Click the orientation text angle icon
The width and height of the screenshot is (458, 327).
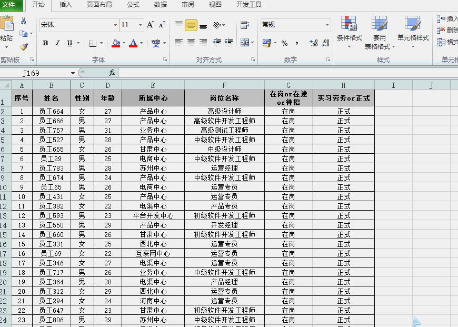tap(217, 25)
